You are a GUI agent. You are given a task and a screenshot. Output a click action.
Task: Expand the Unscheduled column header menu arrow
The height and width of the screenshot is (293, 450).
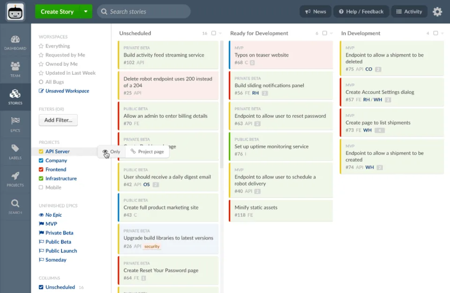click(x=220, y=34)
